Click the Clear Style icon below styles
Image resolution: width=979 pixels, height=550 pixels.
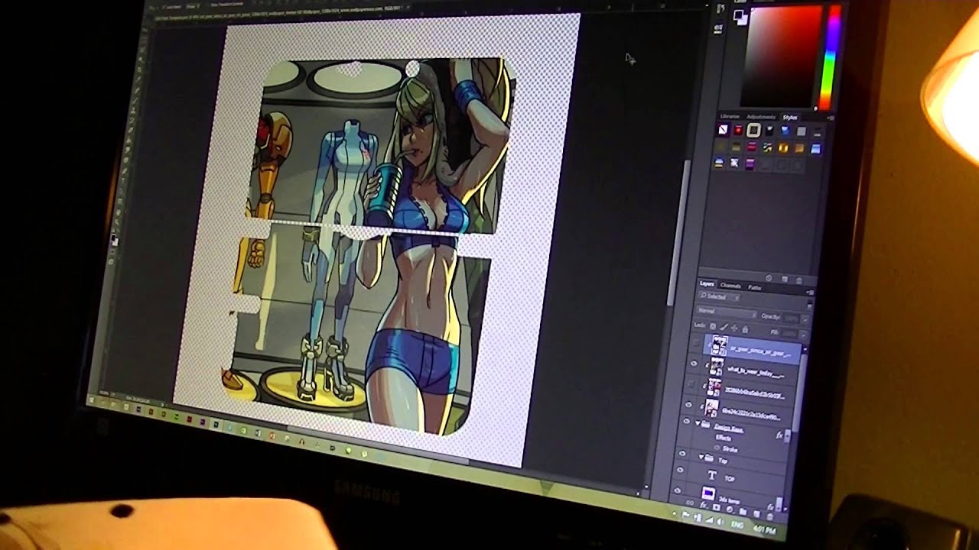[769, 278]
